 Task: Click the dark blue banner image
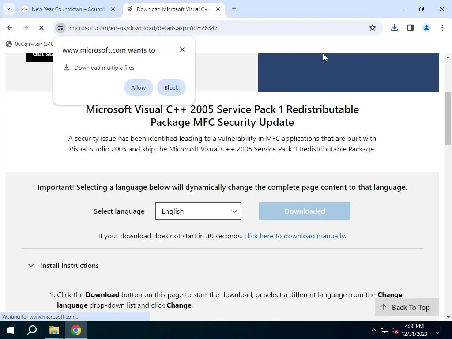[349, 73]
